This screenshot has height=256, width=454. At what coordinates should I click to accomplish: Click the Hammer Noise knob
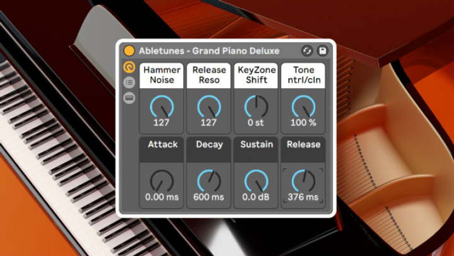pyautogui.click(x=162, y=107)
